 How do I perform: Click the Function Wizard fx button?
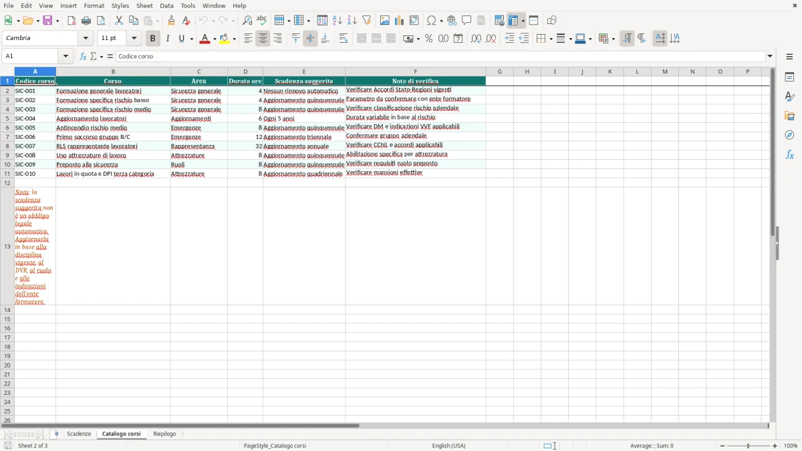click(x=83, y=56)
